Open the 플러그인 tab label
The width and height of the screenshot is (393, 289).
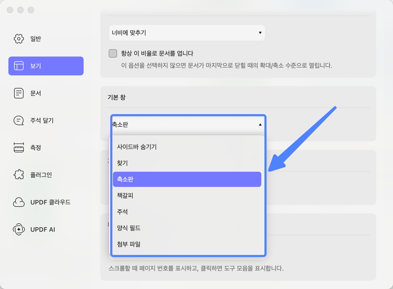[41, 175]
